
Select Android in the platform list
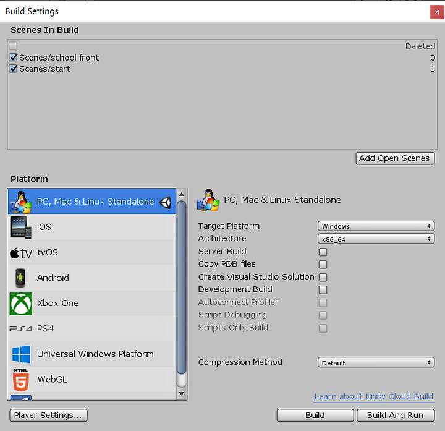pos(92,278)
